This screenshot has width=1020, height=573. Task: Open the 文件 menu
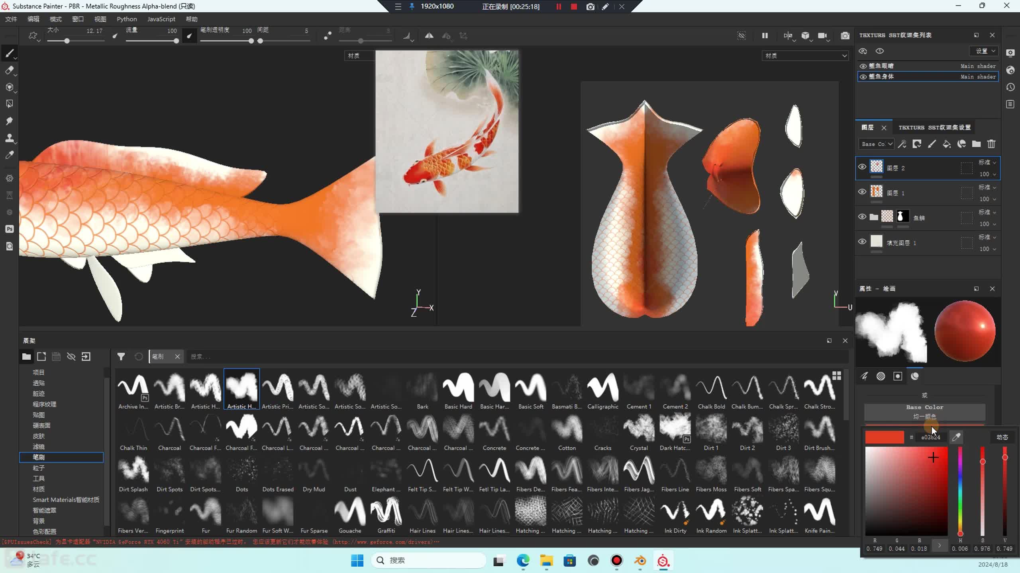(x=11, y=19)
